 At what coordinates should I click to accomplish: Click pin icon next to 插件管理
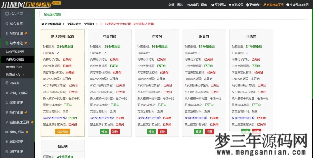(26, 112)
